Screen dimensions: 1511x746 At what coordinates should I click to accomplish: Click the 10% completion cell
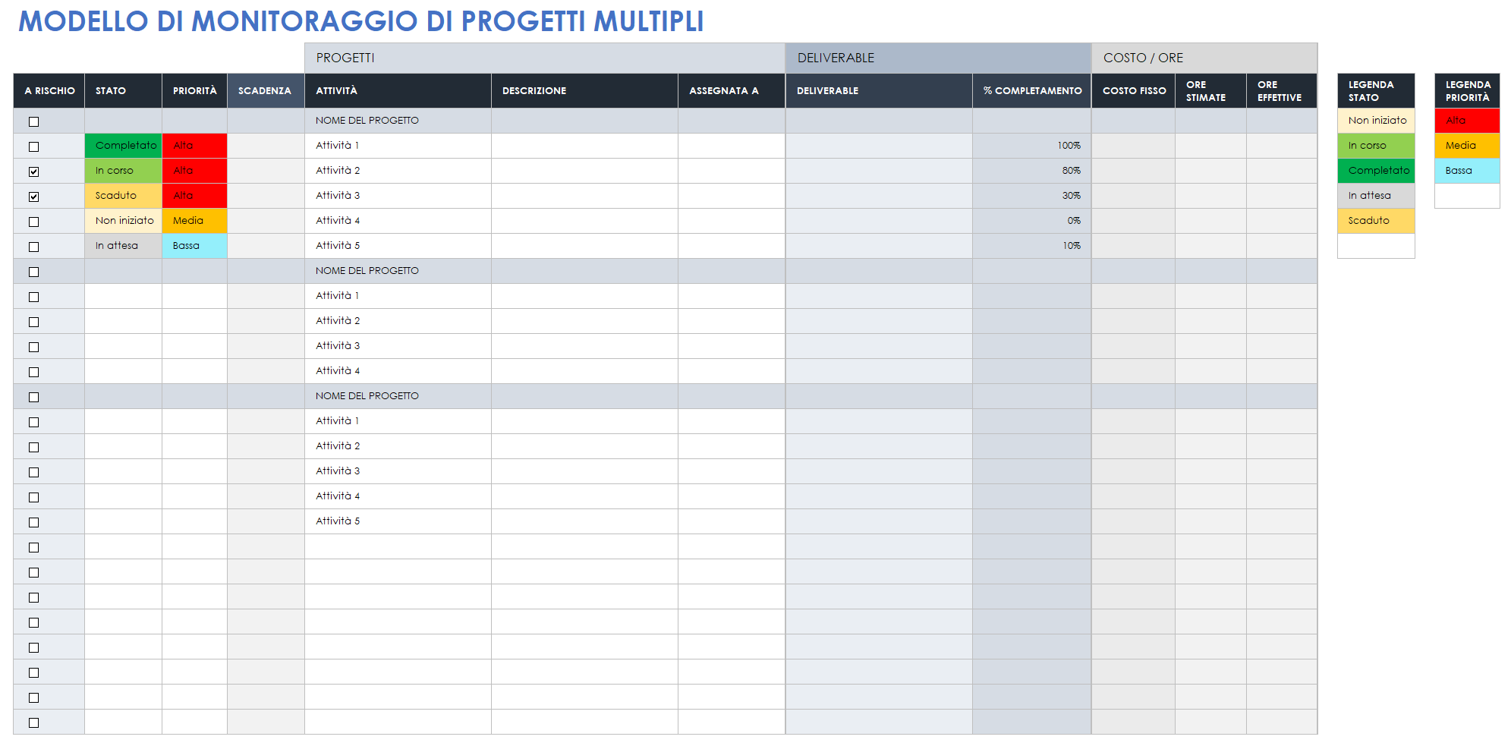pos(1032,246)
